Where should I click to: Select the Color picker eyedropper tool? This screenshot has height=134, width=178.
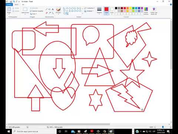click(x=50, y=13)
